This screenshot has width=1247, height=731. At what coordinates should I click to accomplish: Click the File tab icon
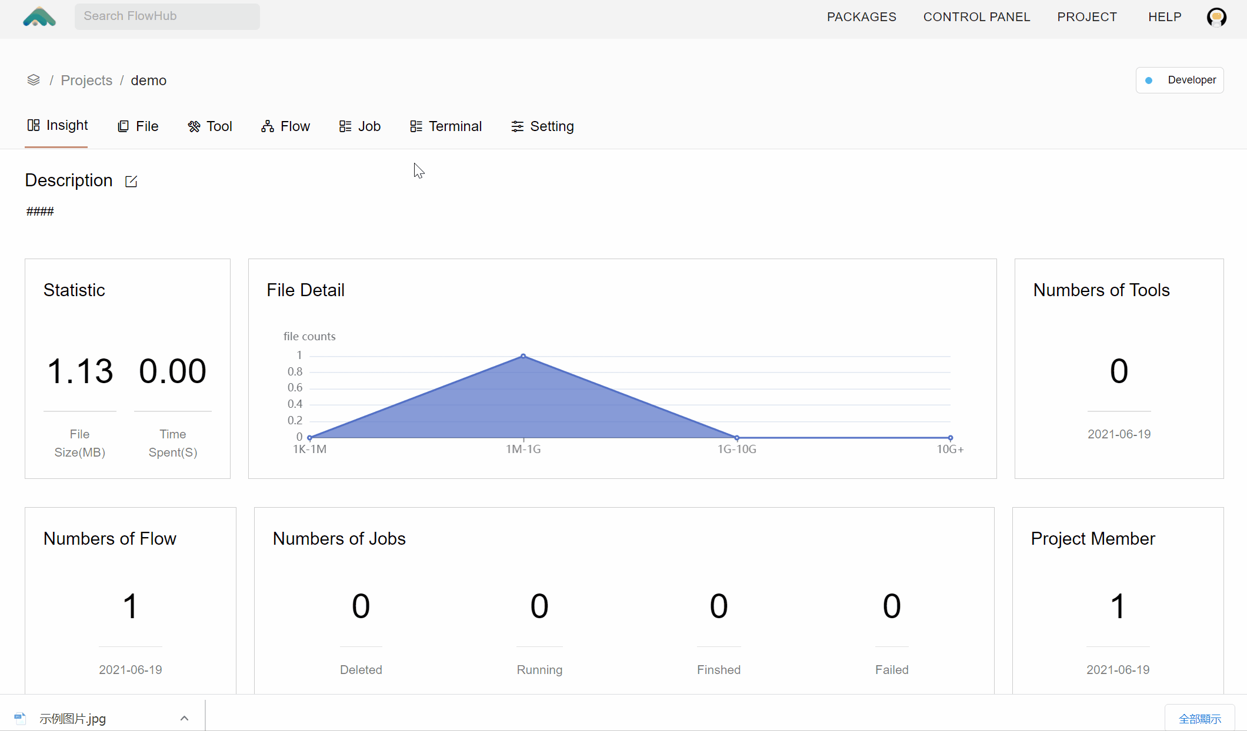[x=123, y=126]
